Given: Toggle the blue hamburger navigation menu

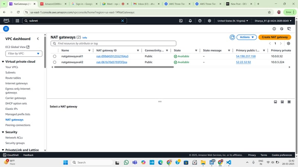Looking at the screenshot, I should (6, 29).
